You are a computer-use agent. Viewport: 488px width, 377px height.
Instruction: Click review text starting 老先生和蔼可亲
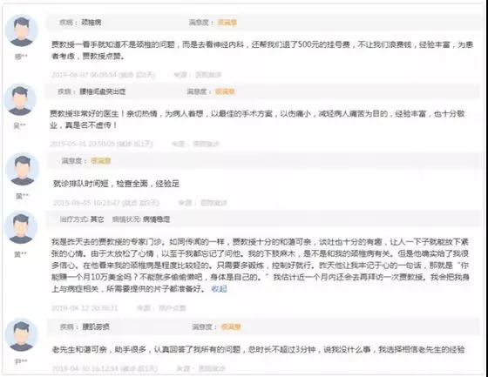[x=258, y=350]
